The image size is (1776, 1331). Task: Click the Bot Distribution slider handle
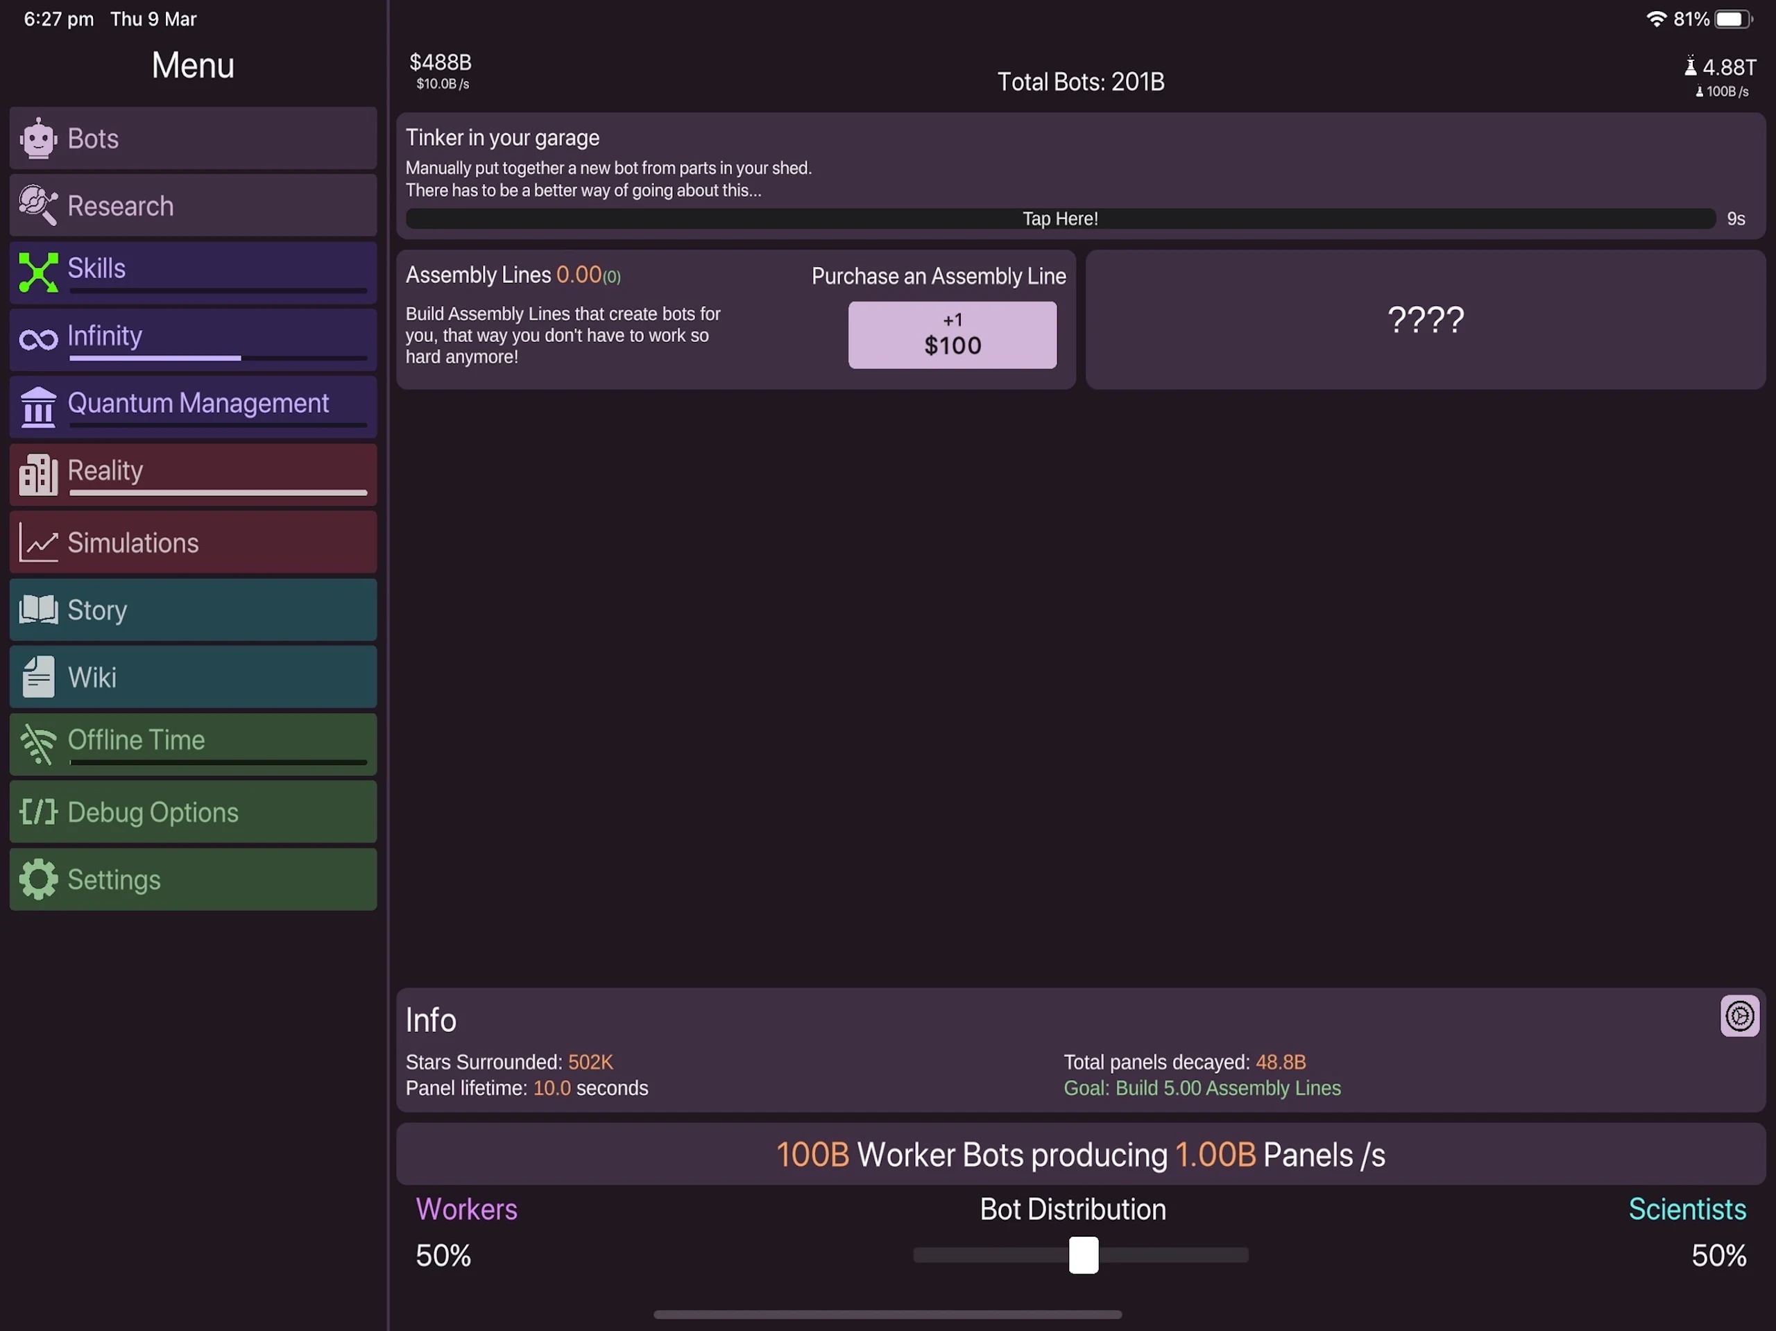point(1083,1255)
